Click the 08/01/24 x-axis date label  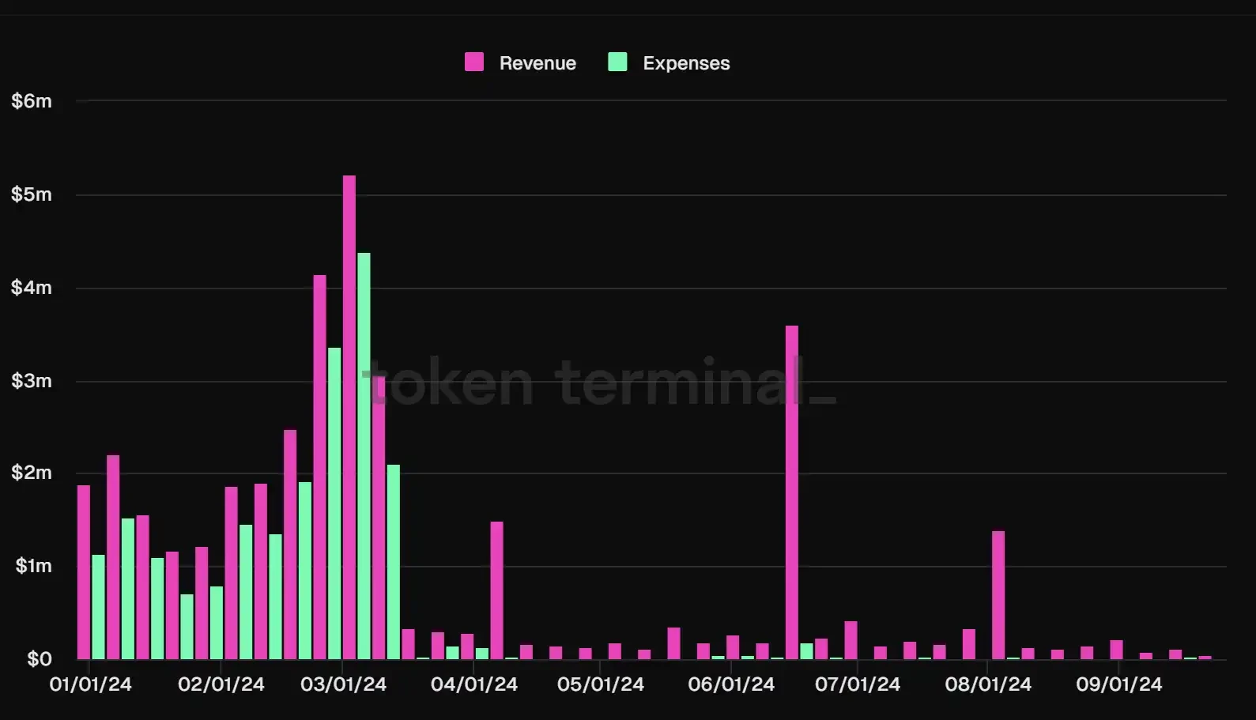[x=988, y=684]
